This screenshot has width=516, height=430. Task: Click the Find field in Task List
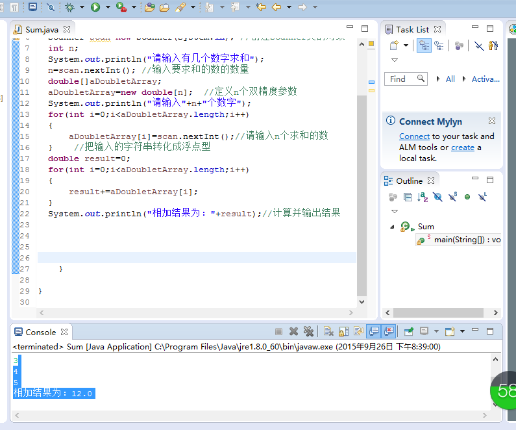406,79
